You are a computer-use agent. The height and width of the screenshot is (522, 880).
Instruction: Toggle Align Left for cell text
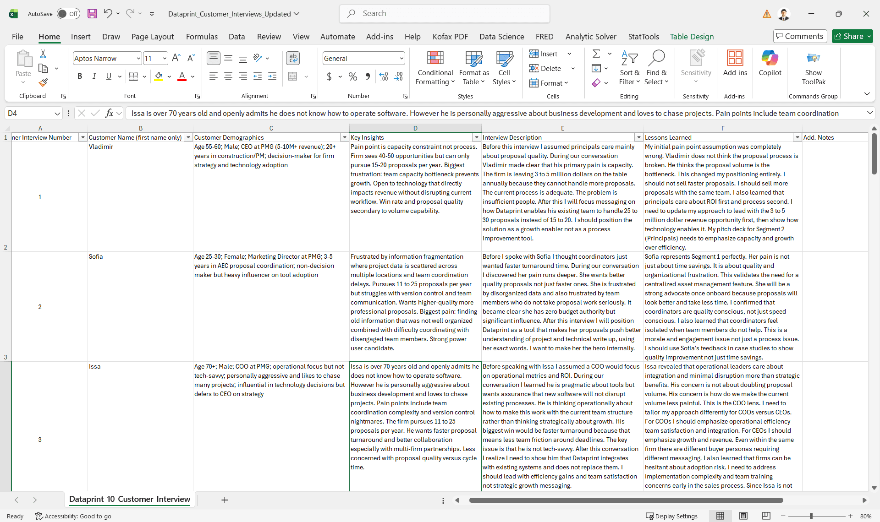(213, 76)
